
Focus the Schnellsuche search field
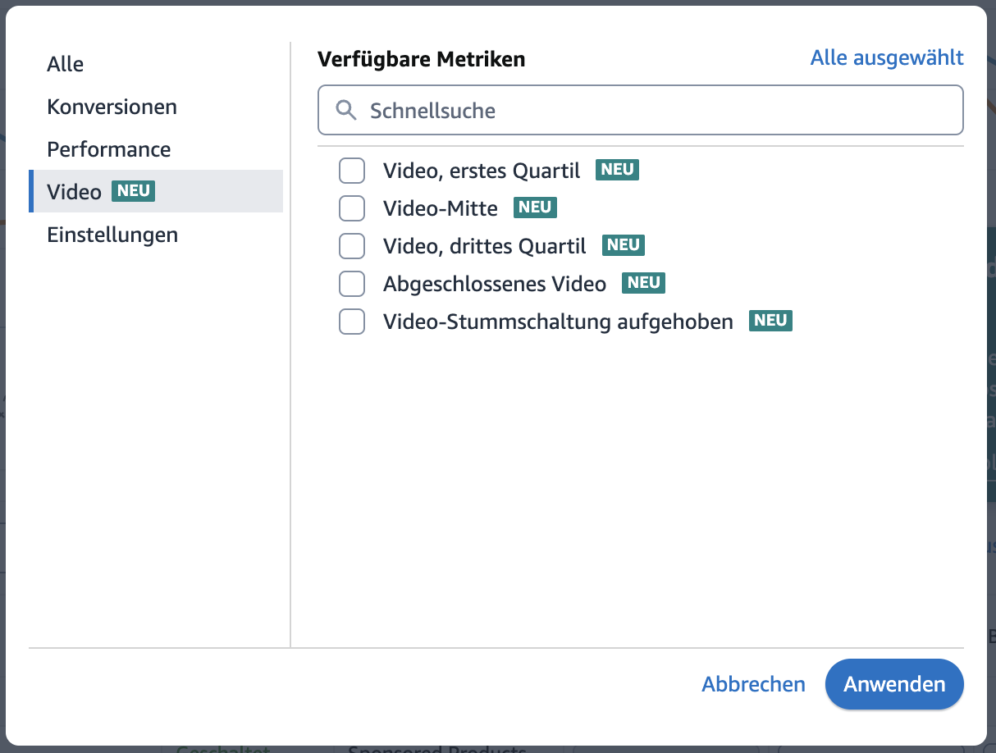pos(656,111)
